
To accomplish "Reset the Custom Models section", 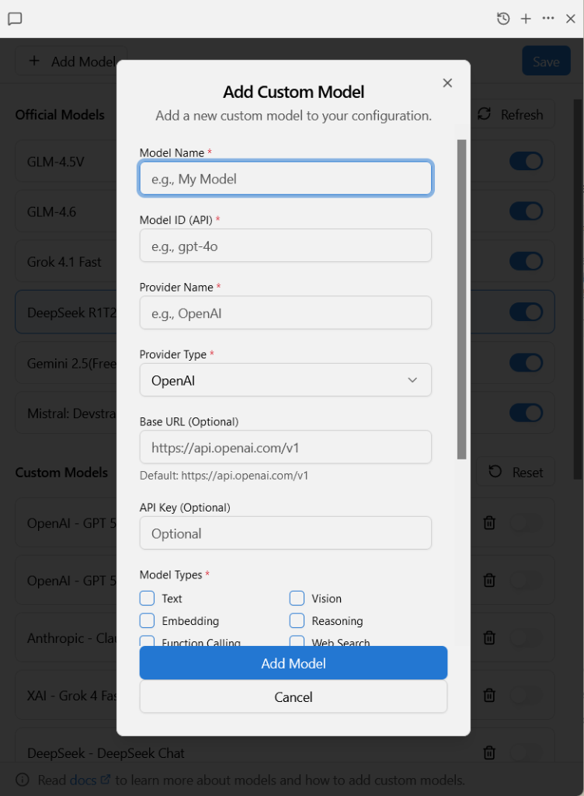I will (516, 472).
